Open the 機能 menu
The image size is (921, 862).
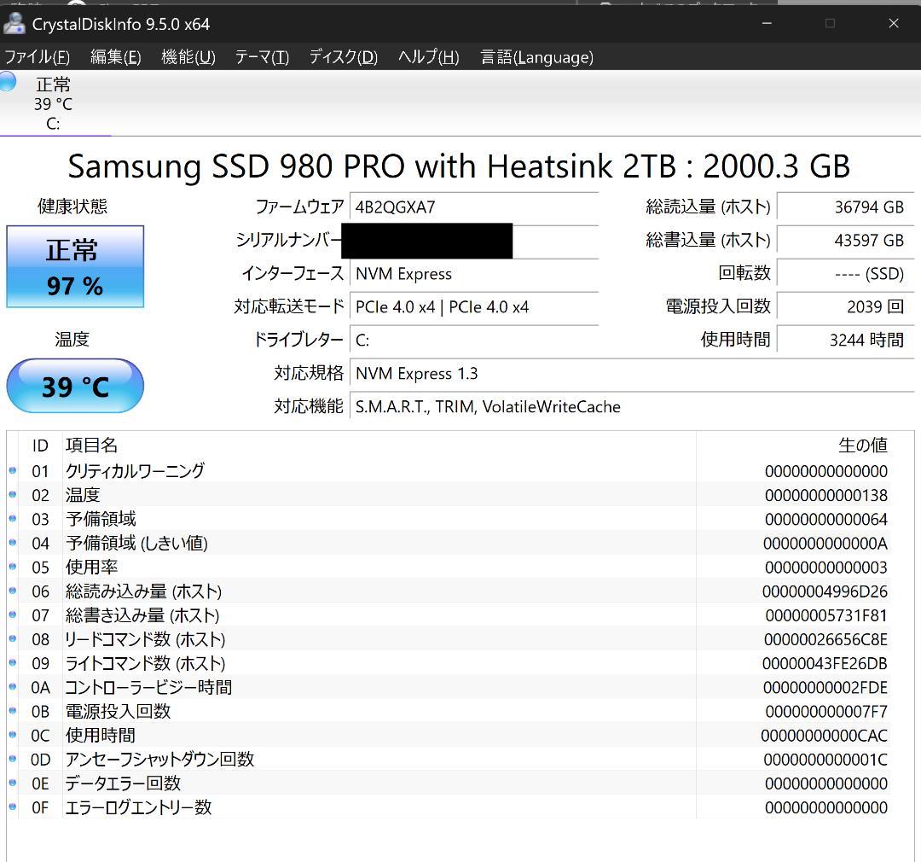point(188,57)
